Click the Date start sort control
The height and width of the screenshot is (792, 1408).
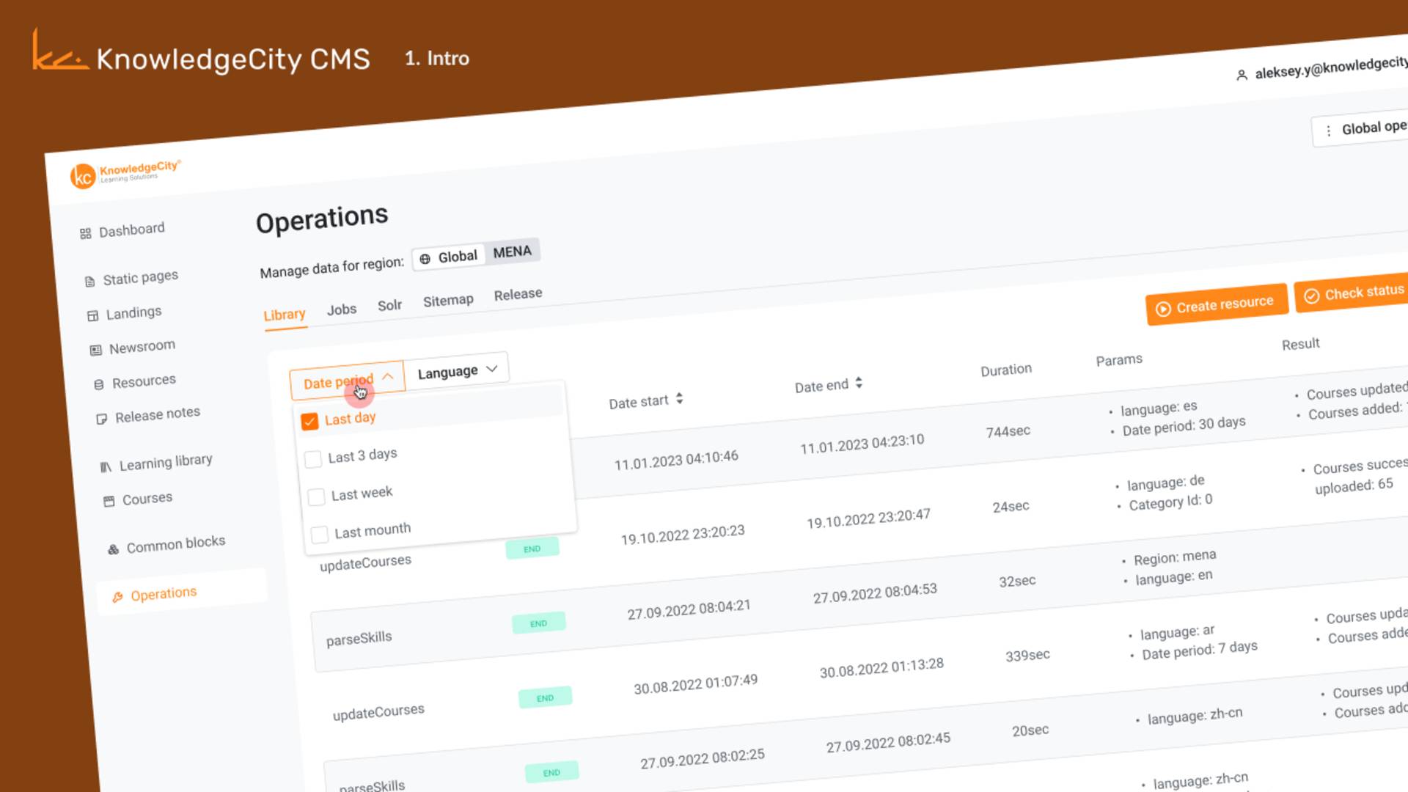(x=679, y=400)
